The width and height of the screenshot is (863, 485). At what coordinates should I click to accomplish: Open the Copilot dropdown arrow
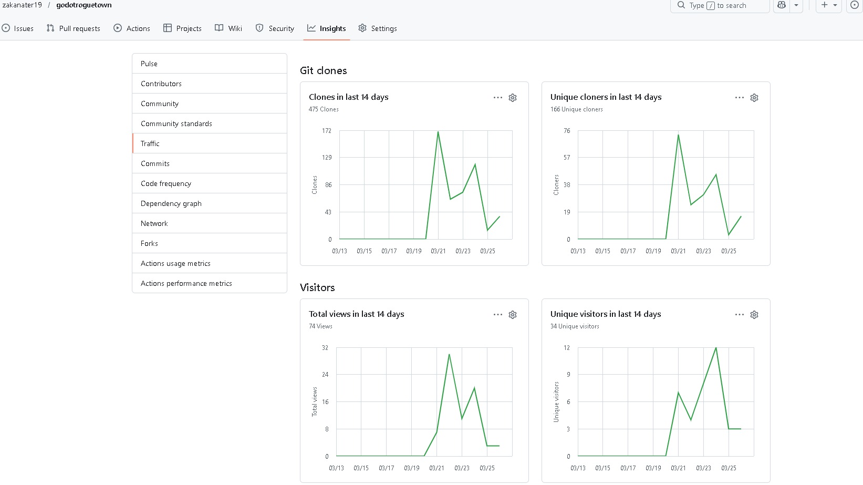click(796, 5)
